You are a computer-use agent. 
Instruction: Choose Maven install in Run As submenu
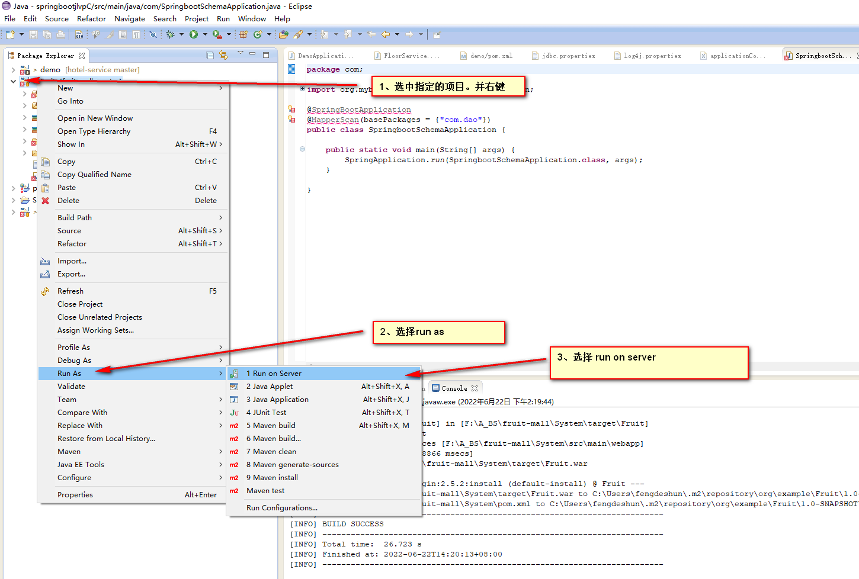click(x=324, y=478)
